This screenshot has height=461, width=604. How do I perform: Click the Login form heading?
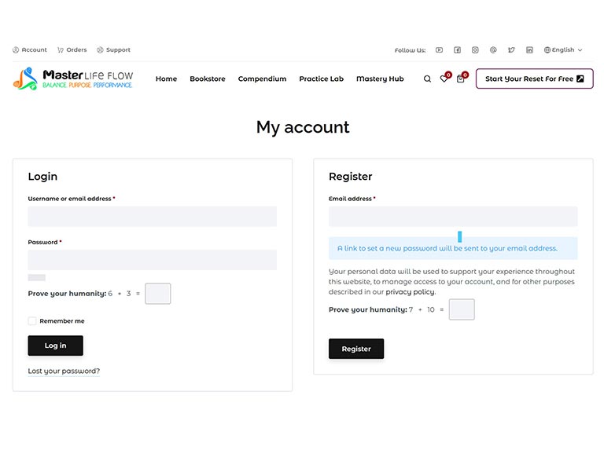tap(42, 177)
